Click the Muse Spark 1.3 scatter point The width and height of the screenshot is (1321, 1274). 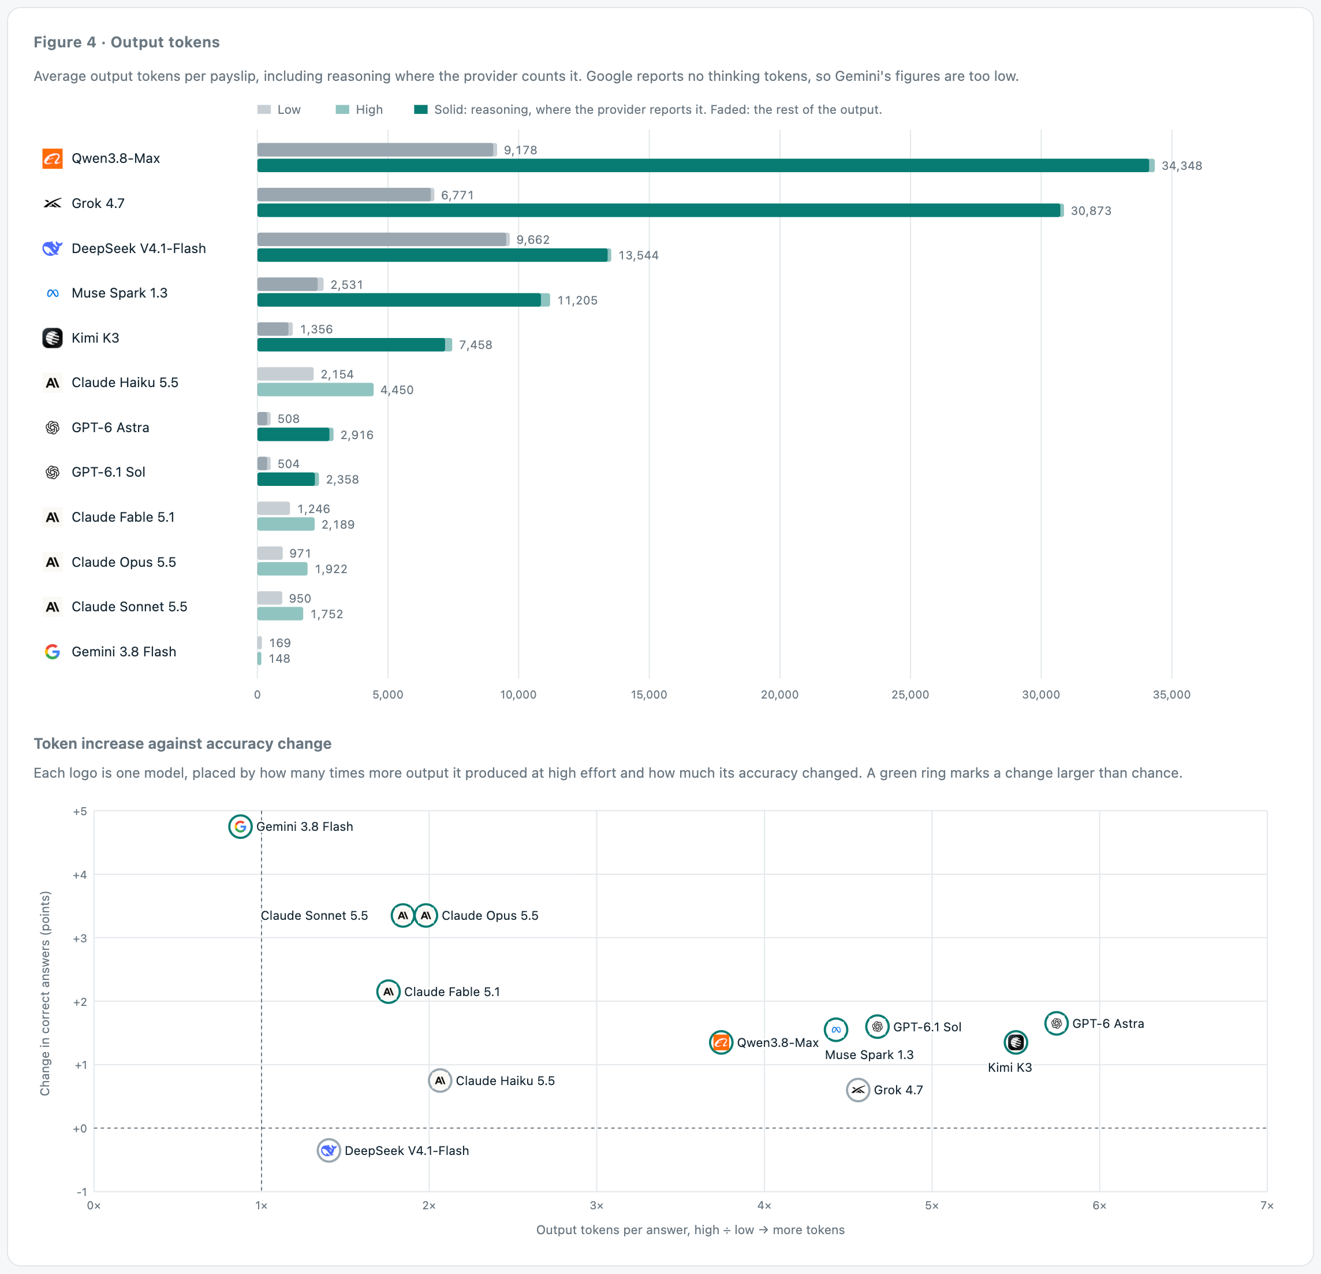(x=836, y=1029)
